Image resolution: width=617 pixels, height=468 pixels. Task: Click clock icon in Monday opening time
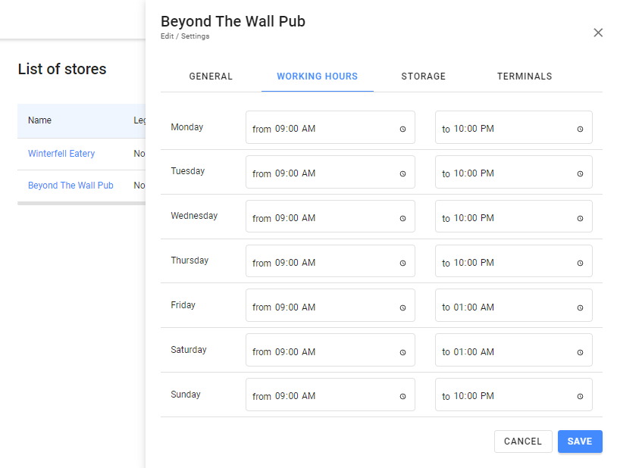(x=402, y=129)
